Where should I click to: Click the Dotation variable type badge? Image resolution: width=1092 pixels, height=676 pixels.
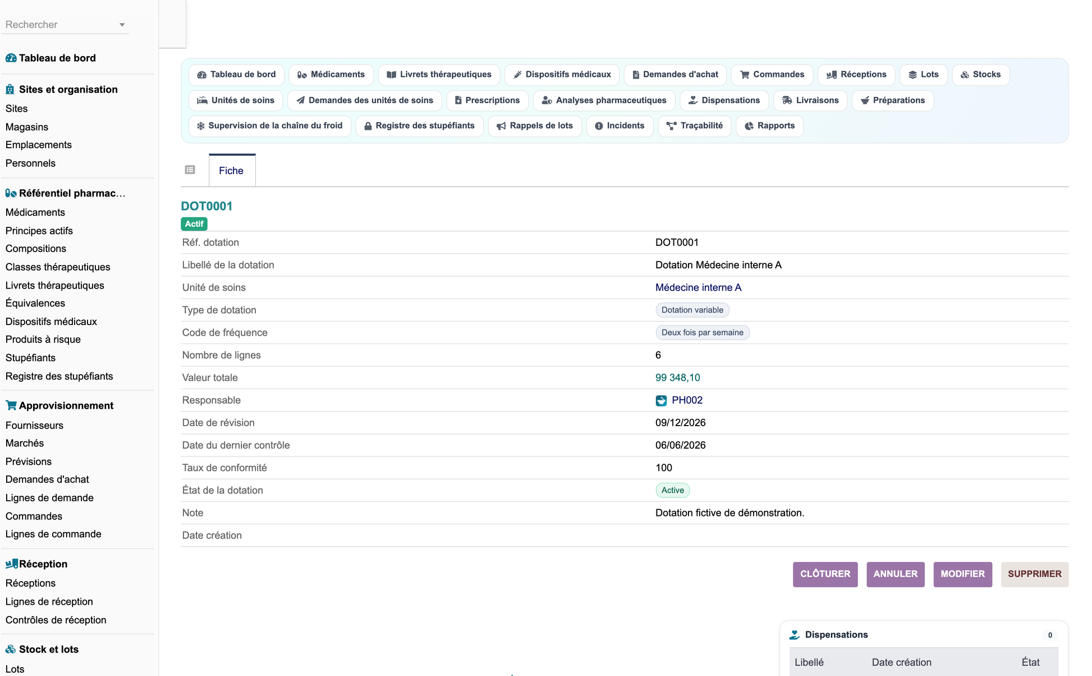(x=692, y=310)
